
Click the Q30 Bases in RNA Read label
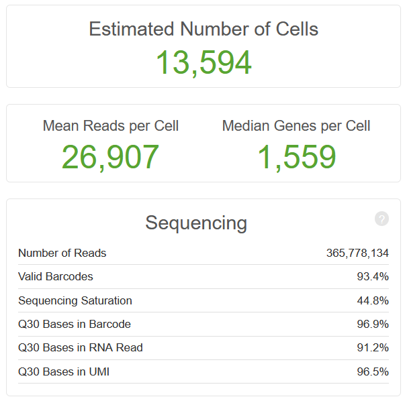coord(81,347)
